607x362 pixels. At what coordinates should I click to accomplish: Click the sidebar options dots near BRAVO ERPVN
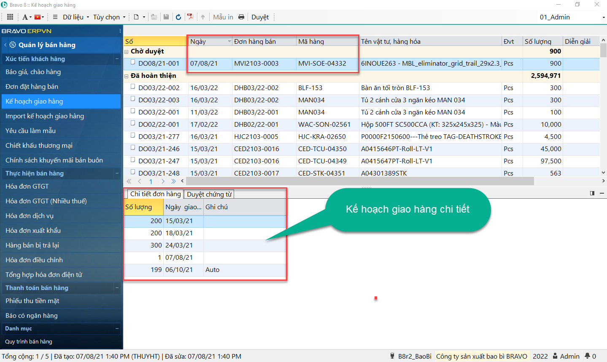[x=120, y=31]
